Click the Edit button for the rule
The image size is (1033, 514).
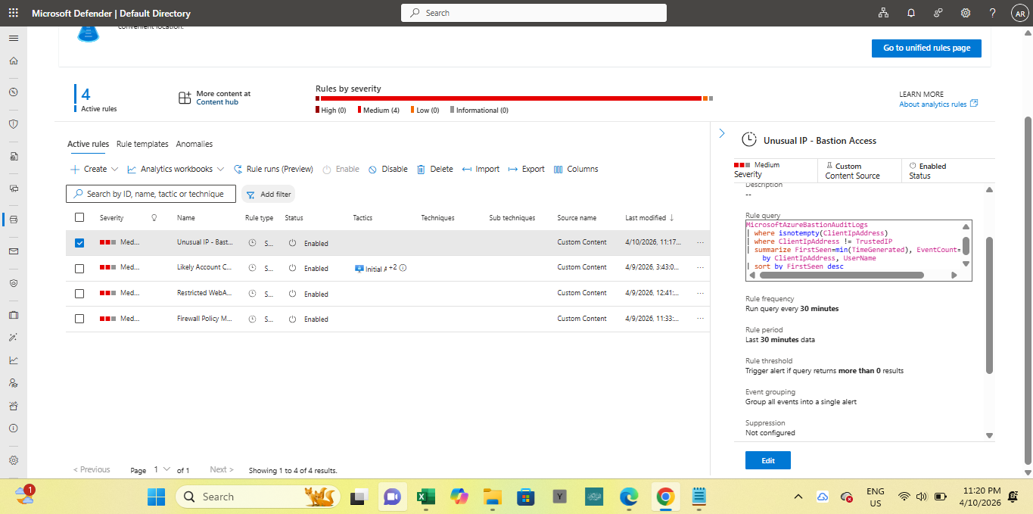(x=767, y=460)
